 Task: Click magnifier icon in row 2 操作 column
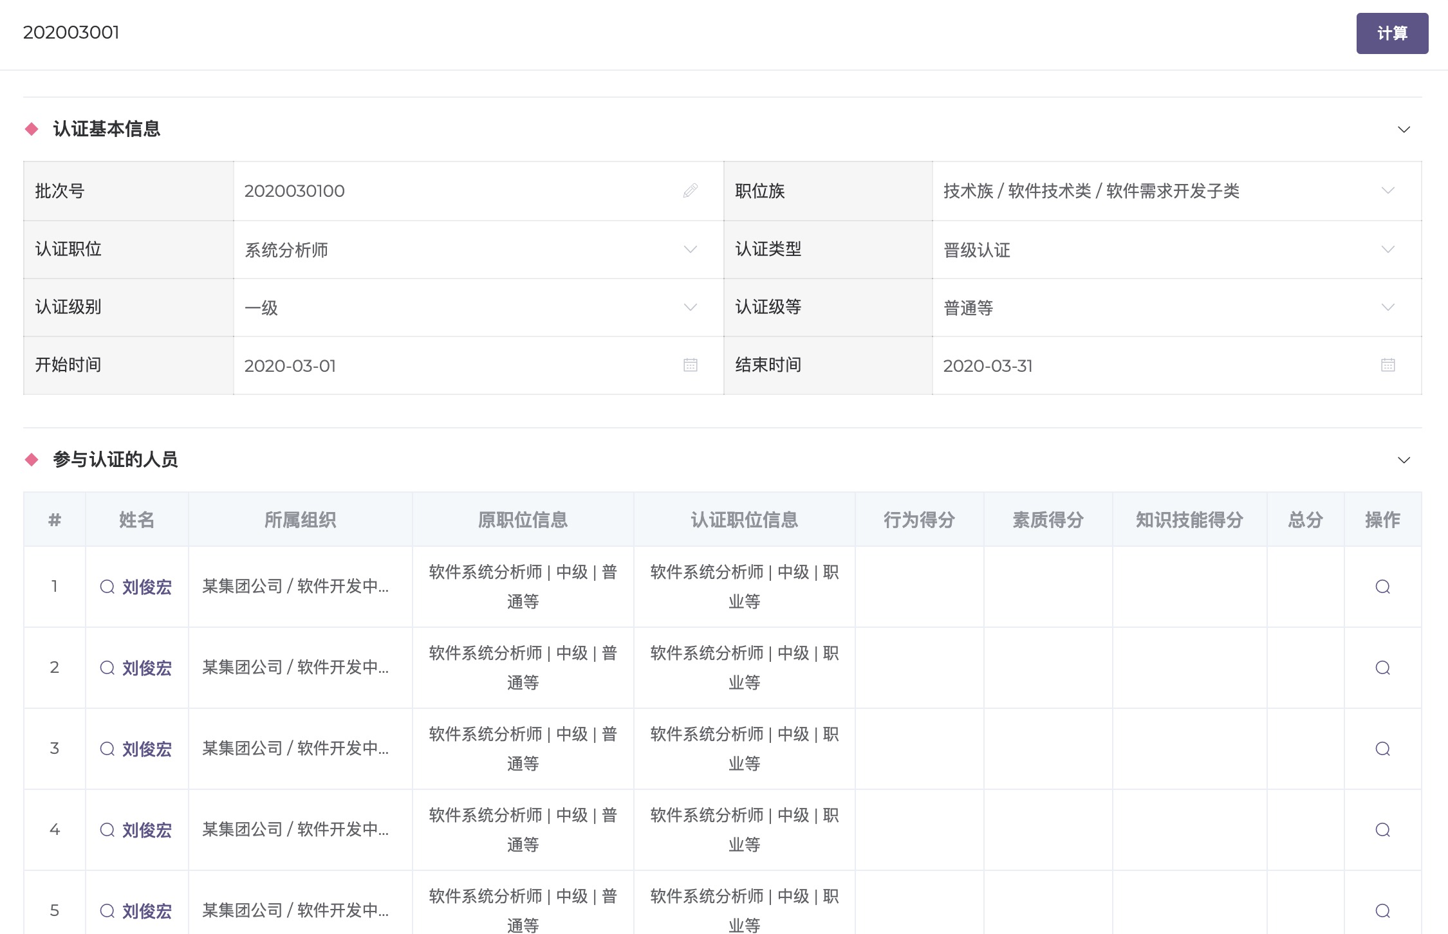tap(1382, 668)
